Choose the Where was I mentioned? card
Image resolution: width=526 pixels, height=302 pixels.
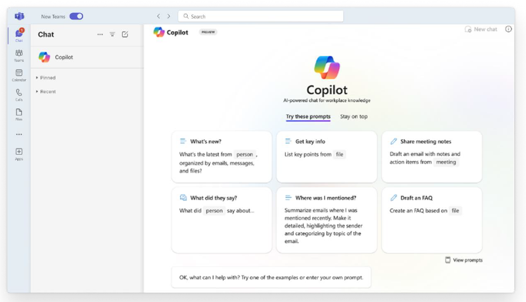coord(326,220)
